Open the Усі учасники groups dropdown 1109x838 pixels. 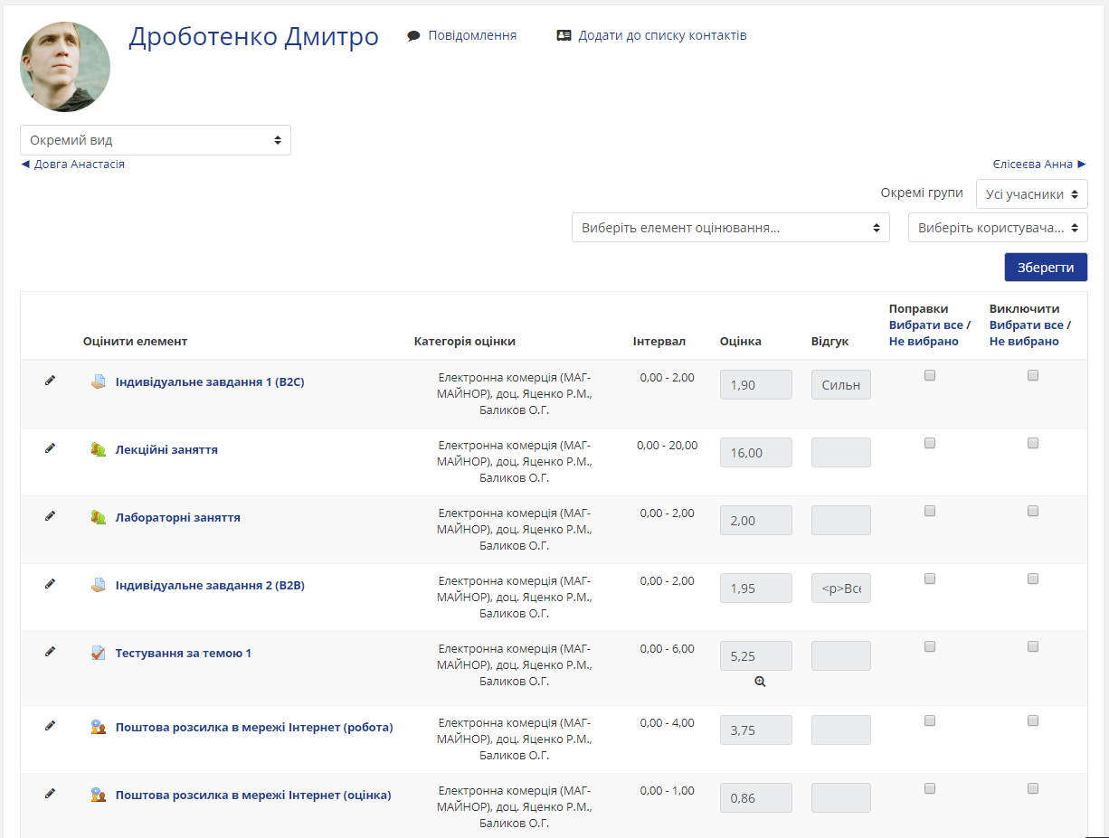(1031, 193)
